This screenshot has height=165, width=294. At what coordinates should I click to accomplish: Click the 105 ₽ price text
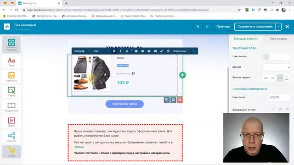pyautogui.click(x=123, y=82)
